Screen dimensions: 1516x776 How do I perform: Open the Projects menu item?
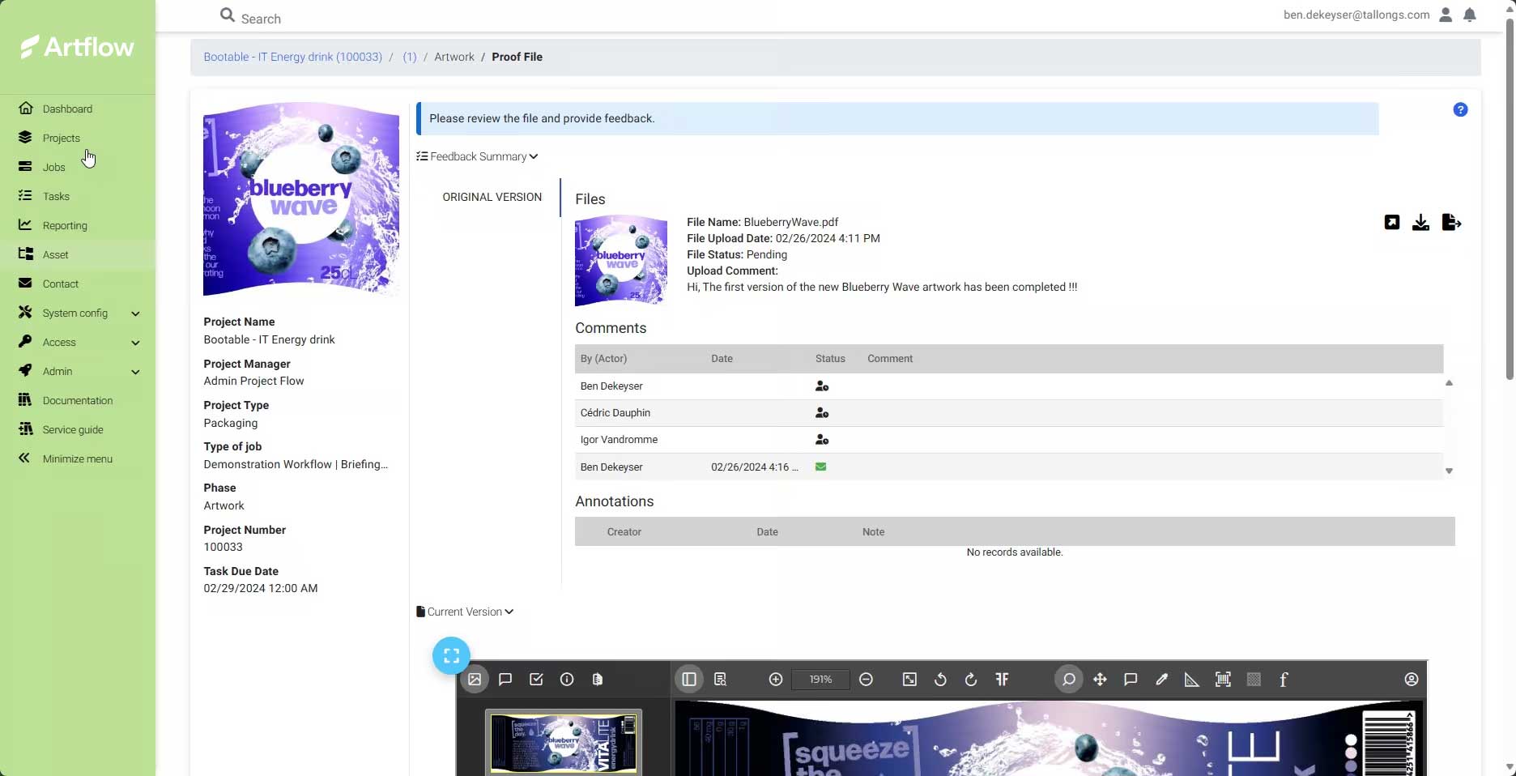[x=62, y=138]
